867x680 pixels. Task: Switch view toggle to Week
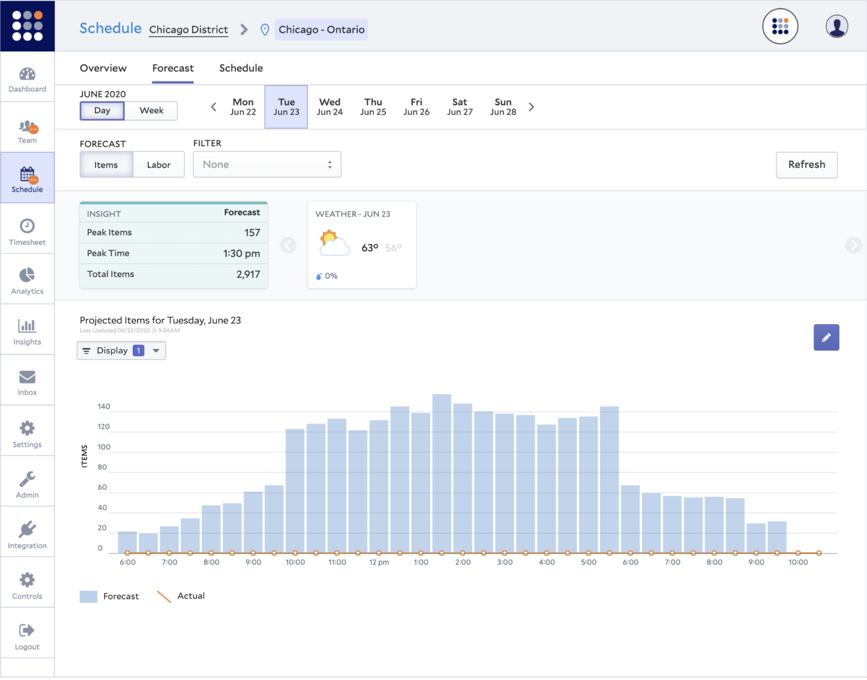pyautogui.click(x=151, y=111)
